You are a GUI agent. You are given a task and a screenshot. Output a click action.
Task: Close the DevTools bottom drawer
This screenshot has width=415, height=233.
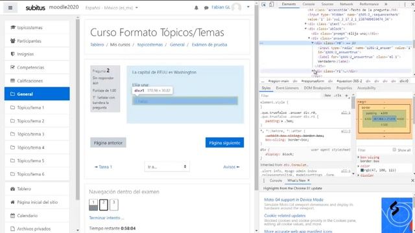pos(412,181)
